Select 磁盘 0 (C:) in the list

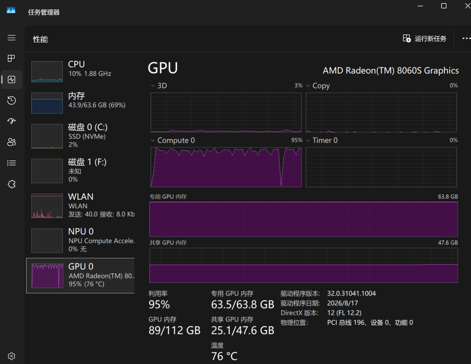pos(81,136)
